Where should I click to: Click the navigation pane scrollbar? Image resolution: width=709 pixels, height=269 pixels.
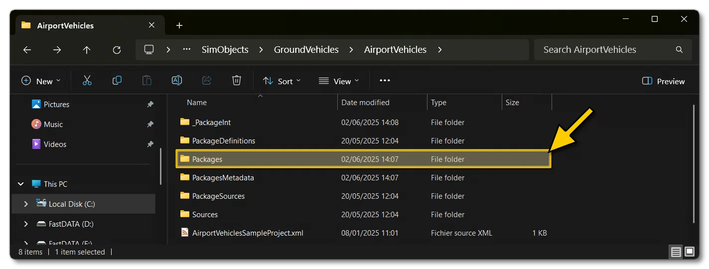[x=160, y=167]
